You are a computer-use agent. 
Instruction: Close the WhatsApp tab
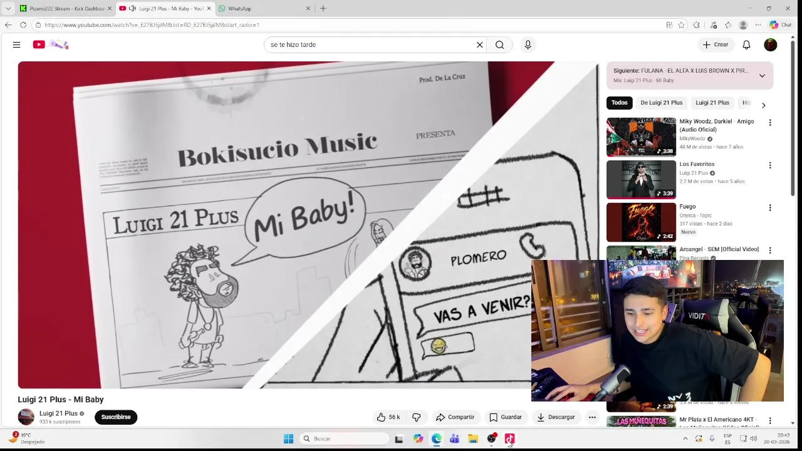308,8
